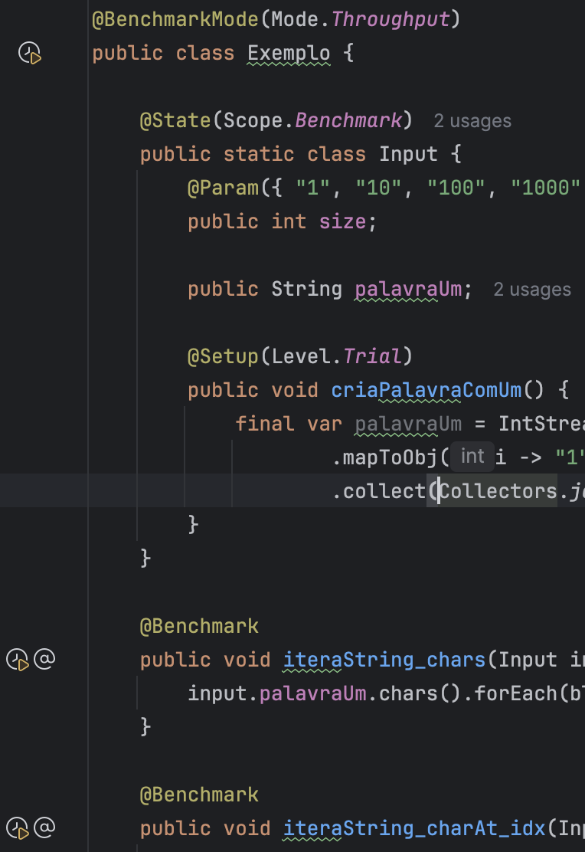Click @ gutter icon beside iteraString_chars
Screen dimensions: 585x852
(x=44, y=659)
